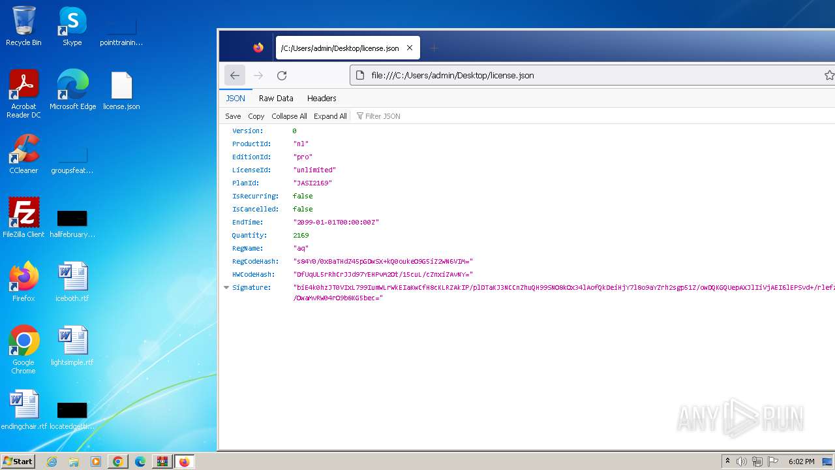Click Expand All in JSON toolbar
Viewport: 835px width, 470px height.
(x=330, y=116)
